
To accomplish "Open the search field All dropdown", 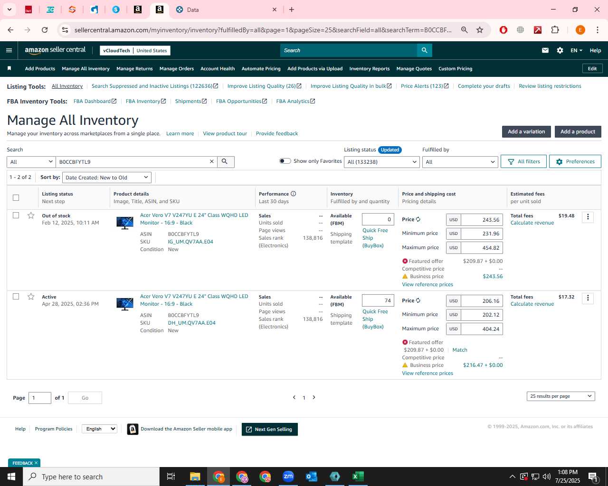I will (31, 162).
